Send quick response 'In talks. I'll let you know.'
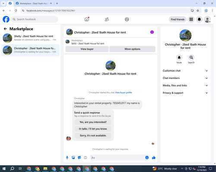Viewport: 216px width, 172px height. point(93,129)
